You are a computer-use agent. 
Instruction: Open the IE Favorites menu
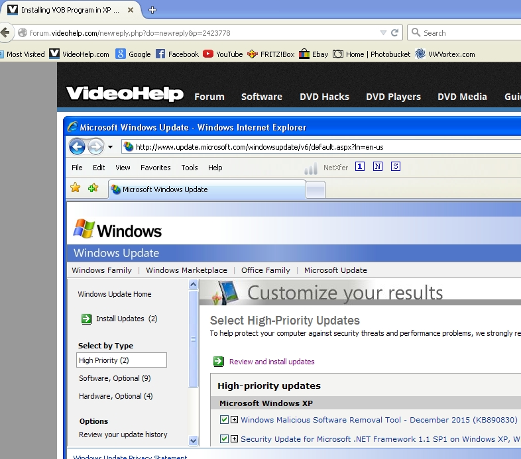[x=156, y=168]
